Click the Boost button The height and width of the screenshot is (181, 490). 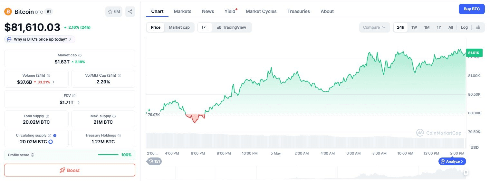70,170
